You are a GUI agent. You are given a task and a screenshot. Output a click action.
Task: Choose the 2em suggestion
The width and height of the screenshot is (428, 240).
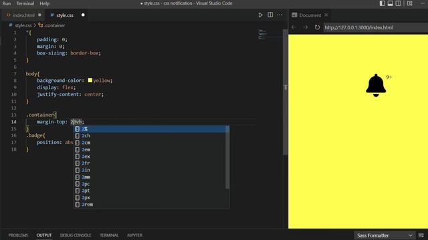(x=151, y=149)
